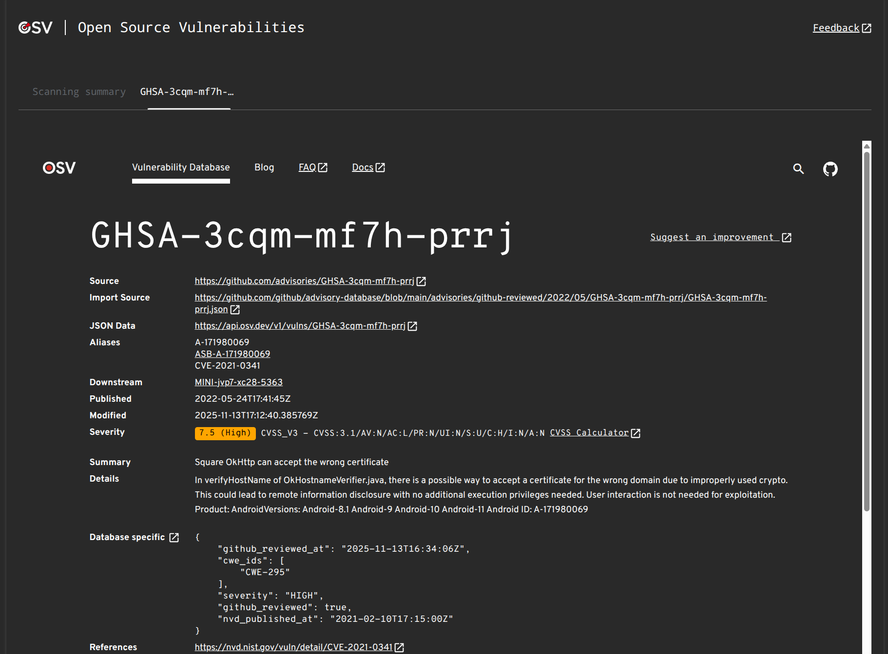Click the external-link icon beside Database specific

[x=174, y=537]
